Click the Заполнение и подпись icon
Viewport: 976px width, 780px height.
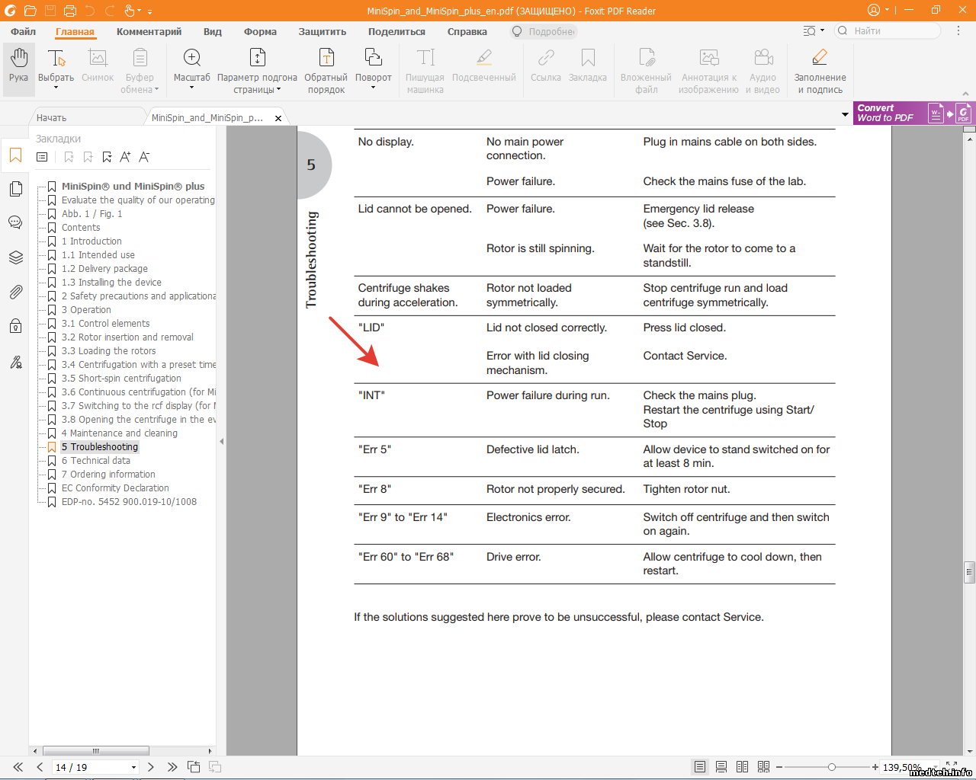(820, 59)
